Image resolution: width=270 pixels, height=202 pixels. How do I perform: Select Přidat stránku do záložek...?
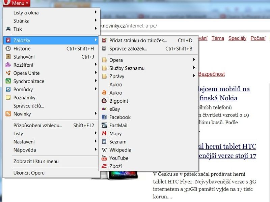pyautogui.click(x=148, y=40)
